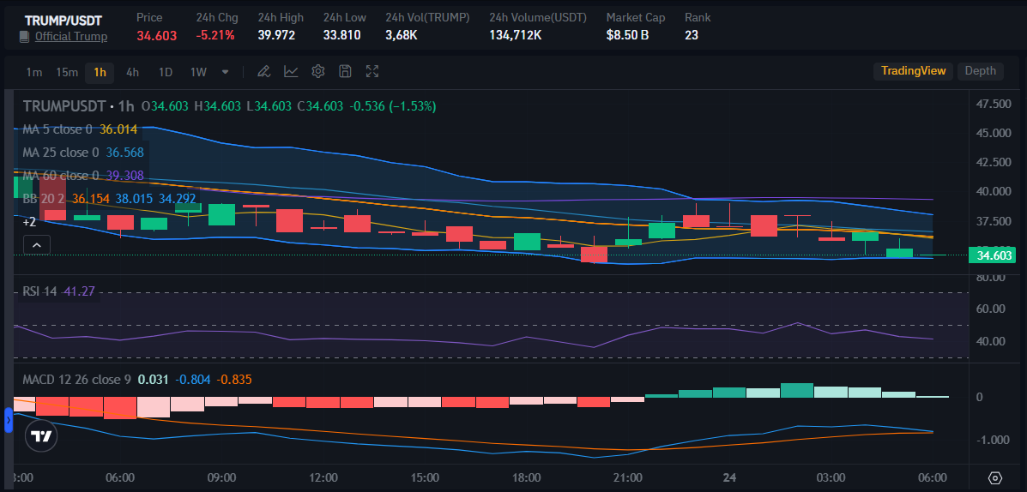1027x492 pixels.
Task: Click the 03:00 time axis label
Action: click(x=832, y=477)
